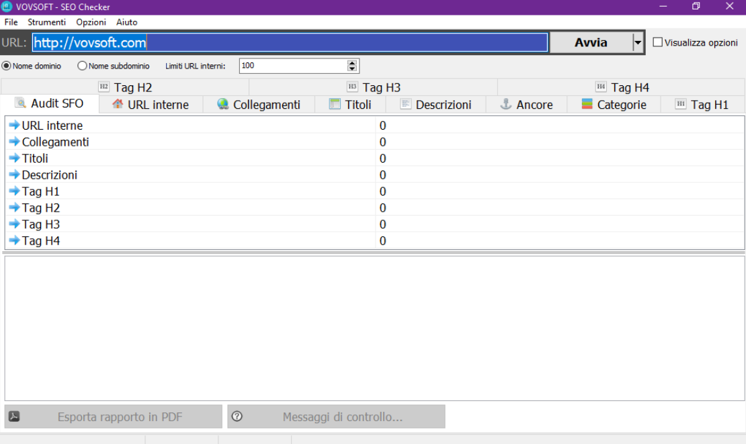This screenshot has height=444, width=746.
Task: Click Messaggi di controllo button
Action: click(336, 416)
